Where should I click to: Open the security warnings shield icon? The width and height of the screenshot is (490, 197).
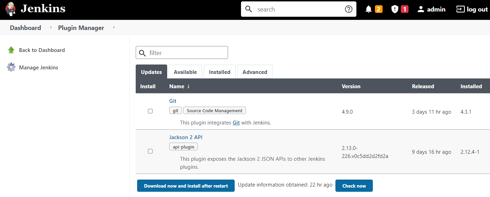point(395,9)
